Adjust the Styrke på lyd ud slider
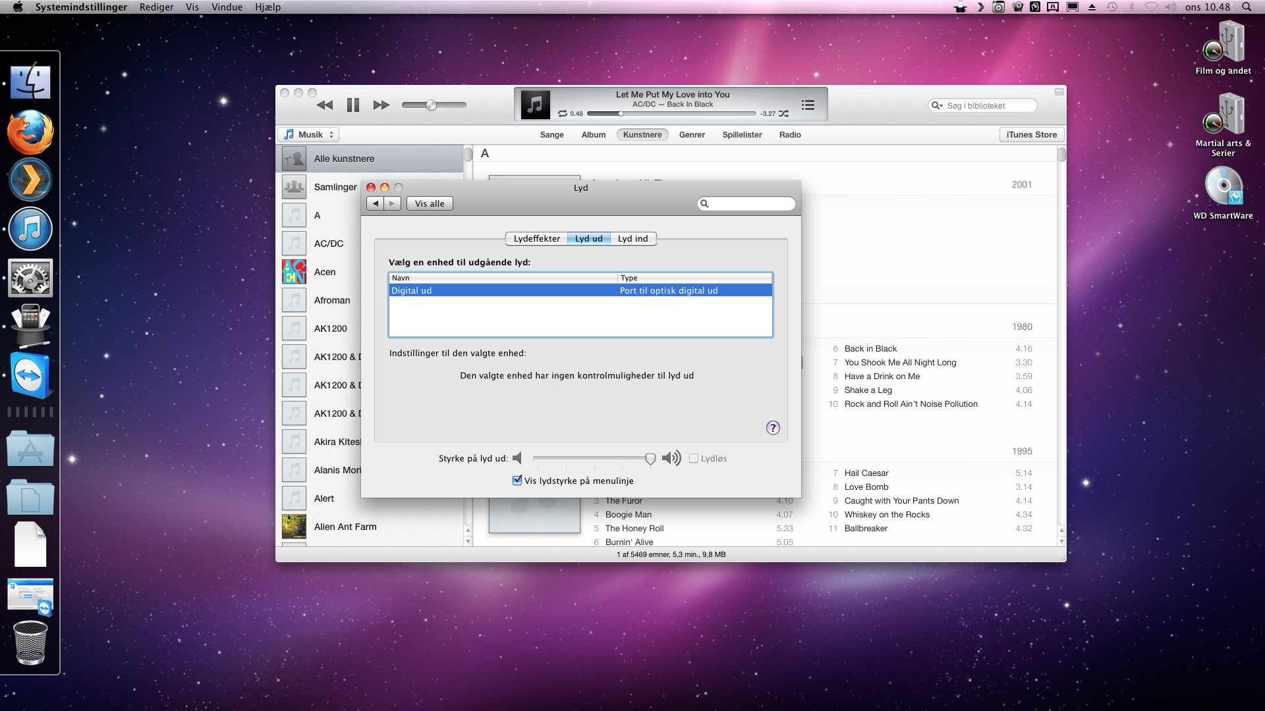This screenshot has height=711, width=1265. click(x=650, y=459)
